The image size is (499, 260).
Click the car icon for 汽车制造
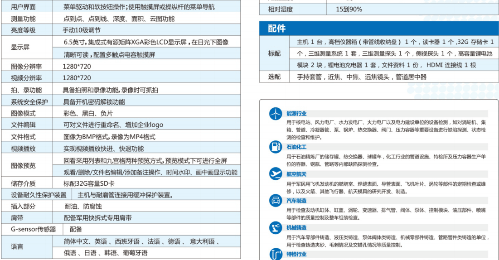[275, 200]
